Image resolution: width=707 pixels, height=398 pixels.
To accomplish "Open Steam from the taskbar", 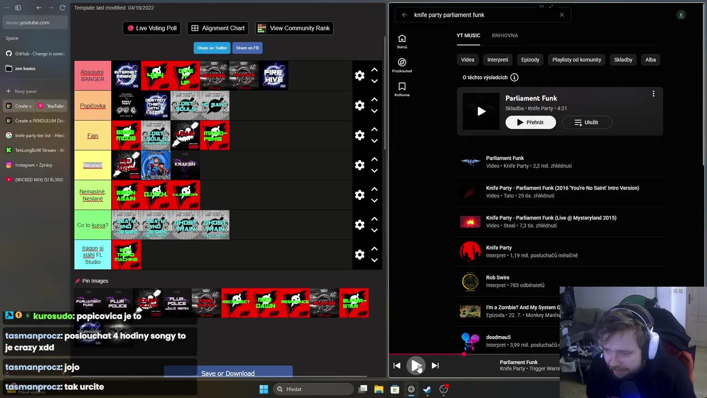I will 427,389.
